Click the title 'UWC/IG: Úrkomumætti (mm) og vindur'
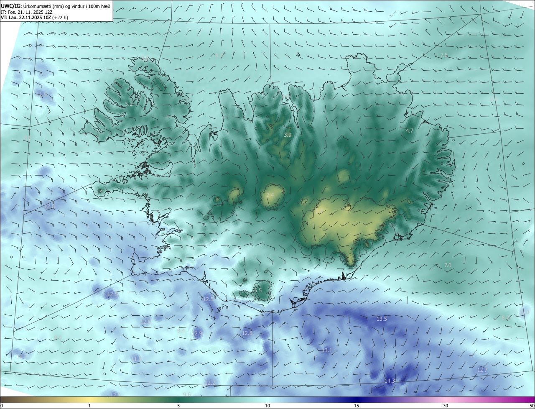 click(x=56, y=6)
